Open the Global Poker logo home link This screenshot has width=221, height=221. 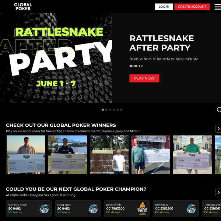[23, 7]
